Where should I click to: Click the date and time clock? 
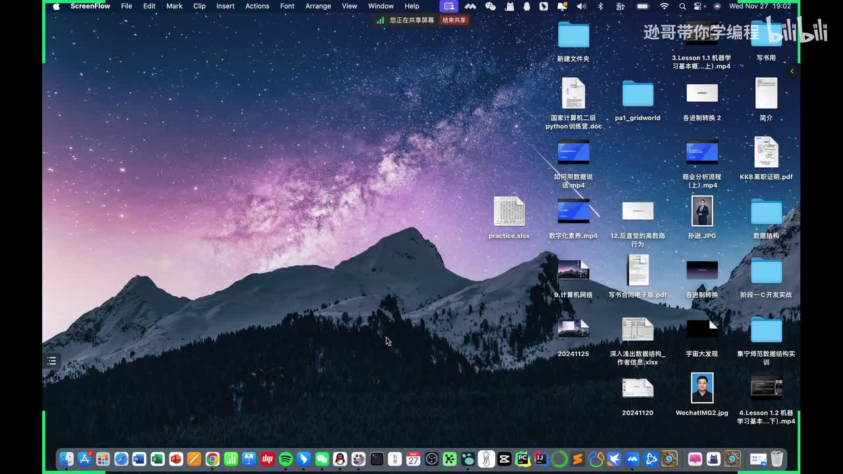pyautogui.click(x=760, y=6)
